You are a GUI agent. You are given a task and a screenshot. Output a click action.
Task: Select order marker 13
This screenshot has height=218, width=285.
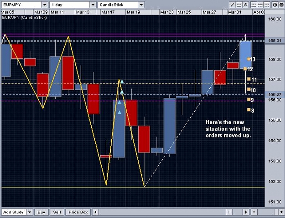tap(249, 59)
